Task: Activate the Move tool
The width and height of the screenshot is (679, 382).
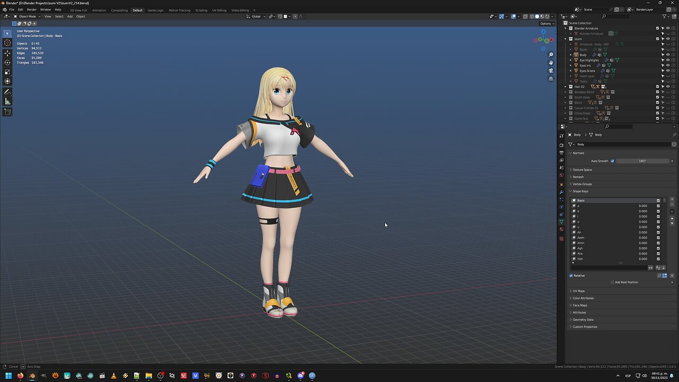Action: pyautogui.click(x=7, y=53)
